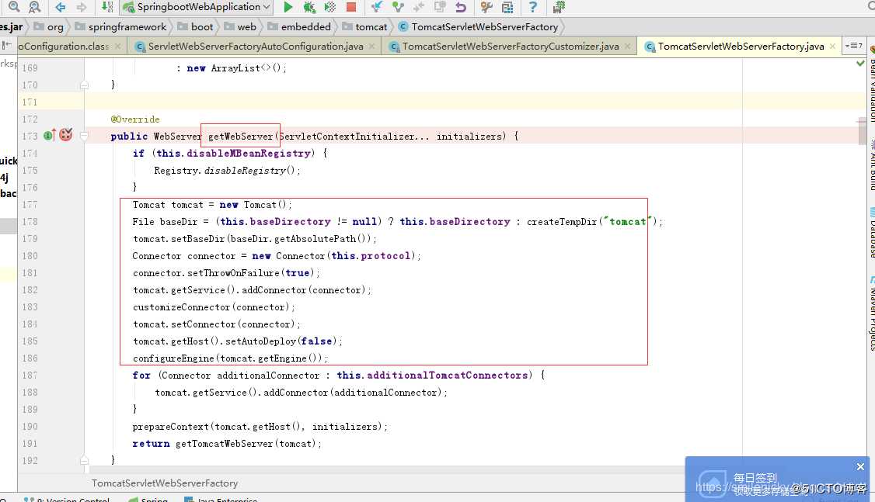Navigate forward with the grey right arrow

click(82, 7)
